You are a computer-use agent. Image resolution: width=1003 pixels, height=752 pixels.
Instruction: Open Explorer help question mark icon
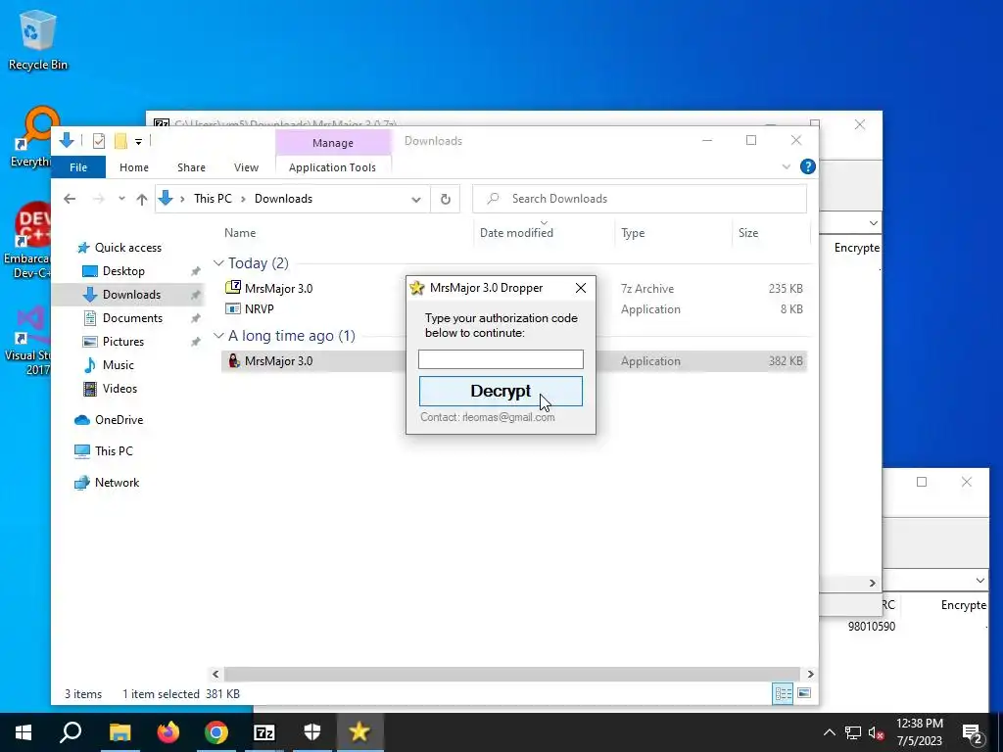tap(808, 166)
